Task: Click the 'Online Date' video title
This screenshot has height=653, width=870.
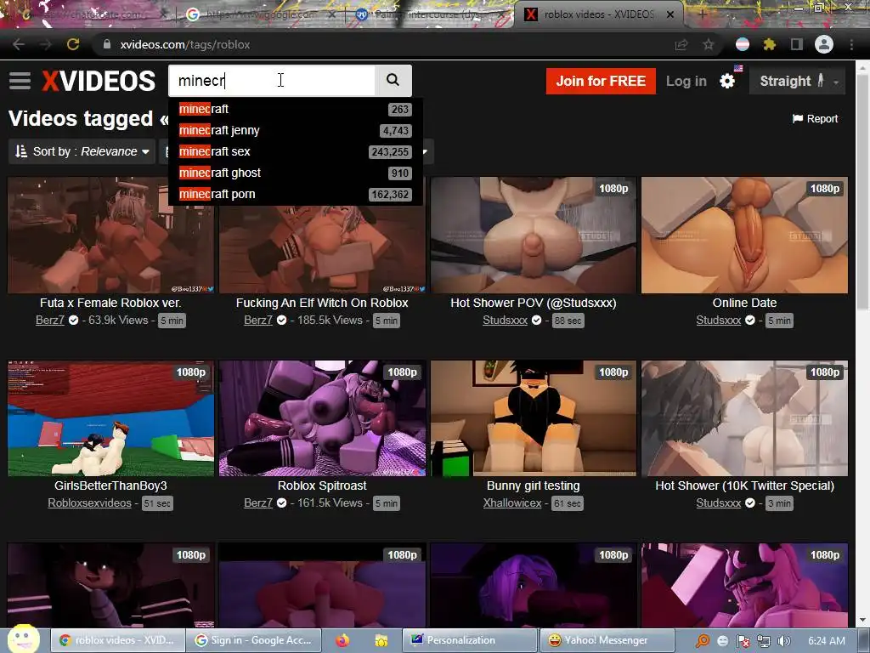Action: coord(744,304)
